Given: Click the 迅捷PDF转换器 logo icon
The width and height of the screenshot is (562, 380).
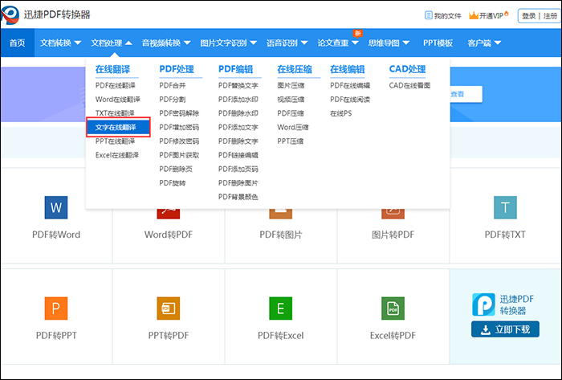Looking at the screenshot, I should [x=10, y=14].
